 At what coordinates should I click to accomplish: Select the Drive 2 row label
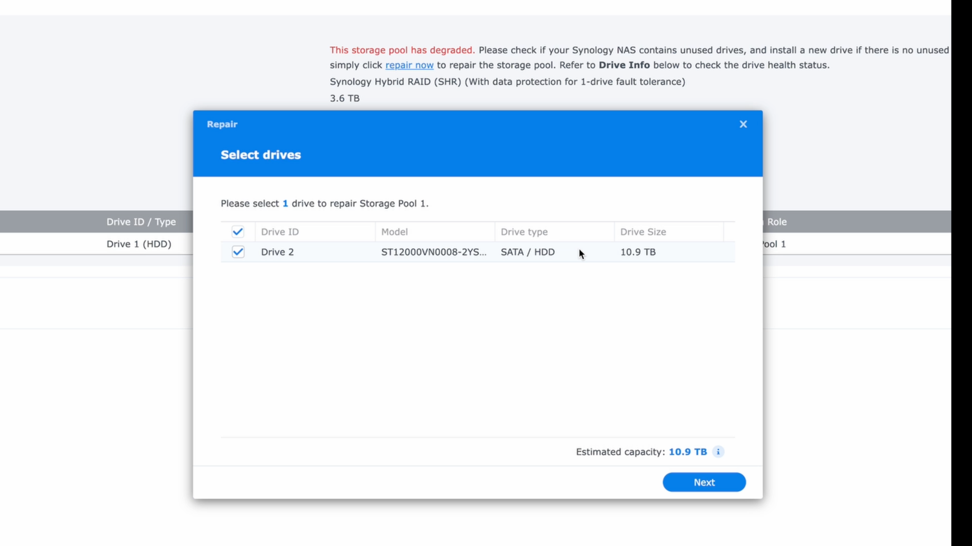click(x=277, y=252)
